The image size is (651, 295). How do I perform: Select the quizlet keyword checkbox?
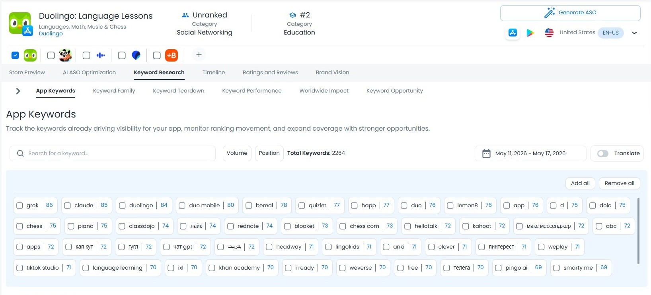[x=302, y=205]
